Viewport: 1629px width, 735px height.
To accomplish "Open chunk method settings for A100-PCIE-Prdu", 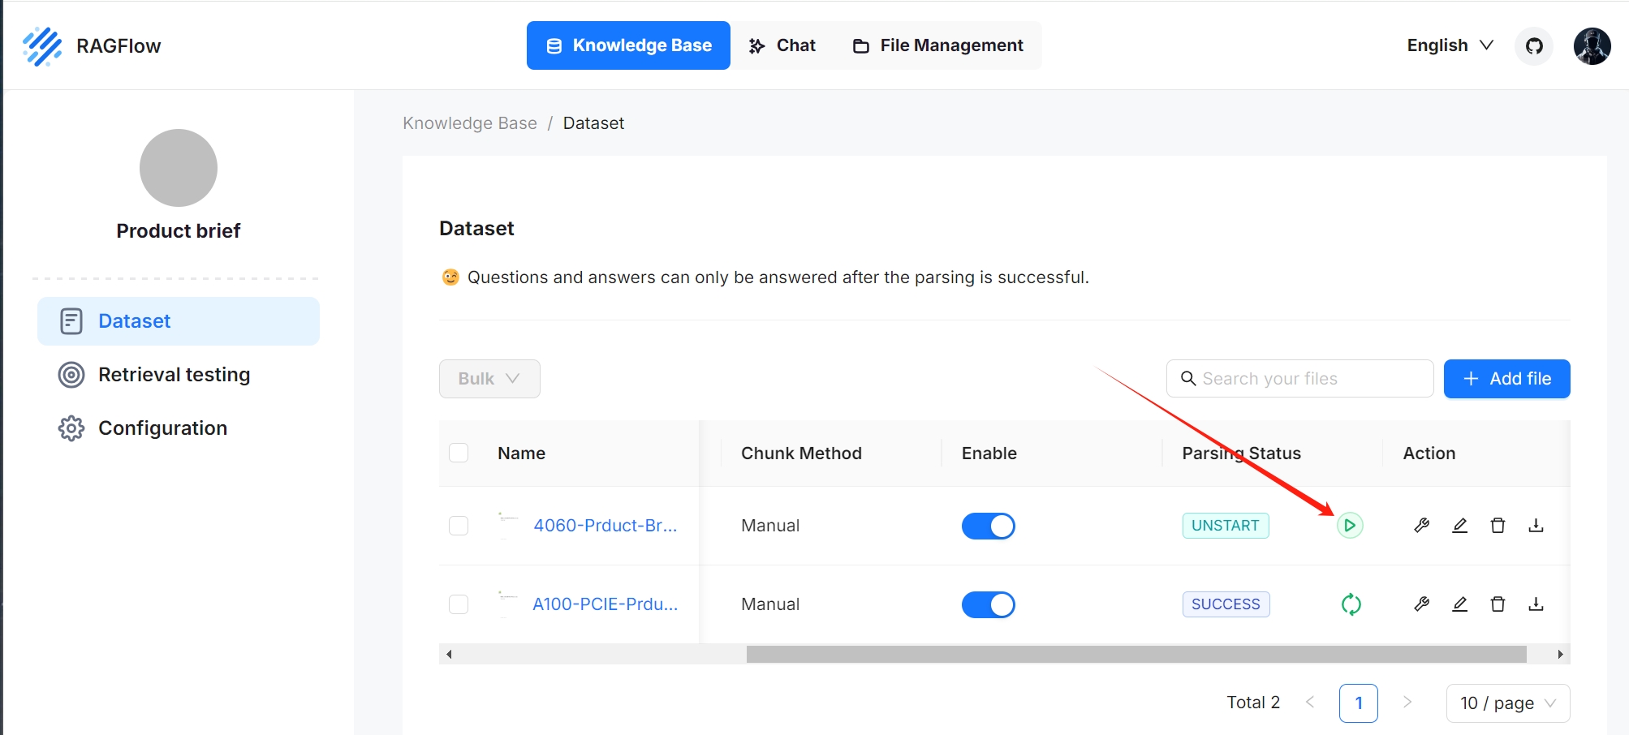I will coord(1421,604).
